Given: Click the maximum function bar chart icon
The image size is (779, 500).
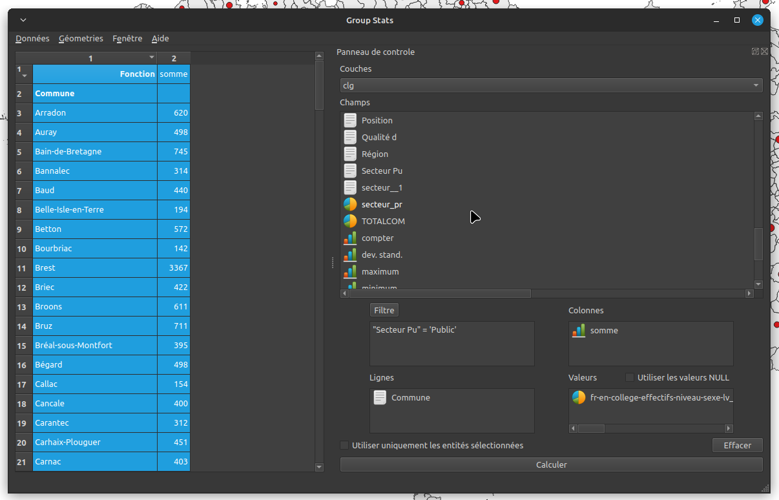Looking at the screenshot, I should [350, 271].
